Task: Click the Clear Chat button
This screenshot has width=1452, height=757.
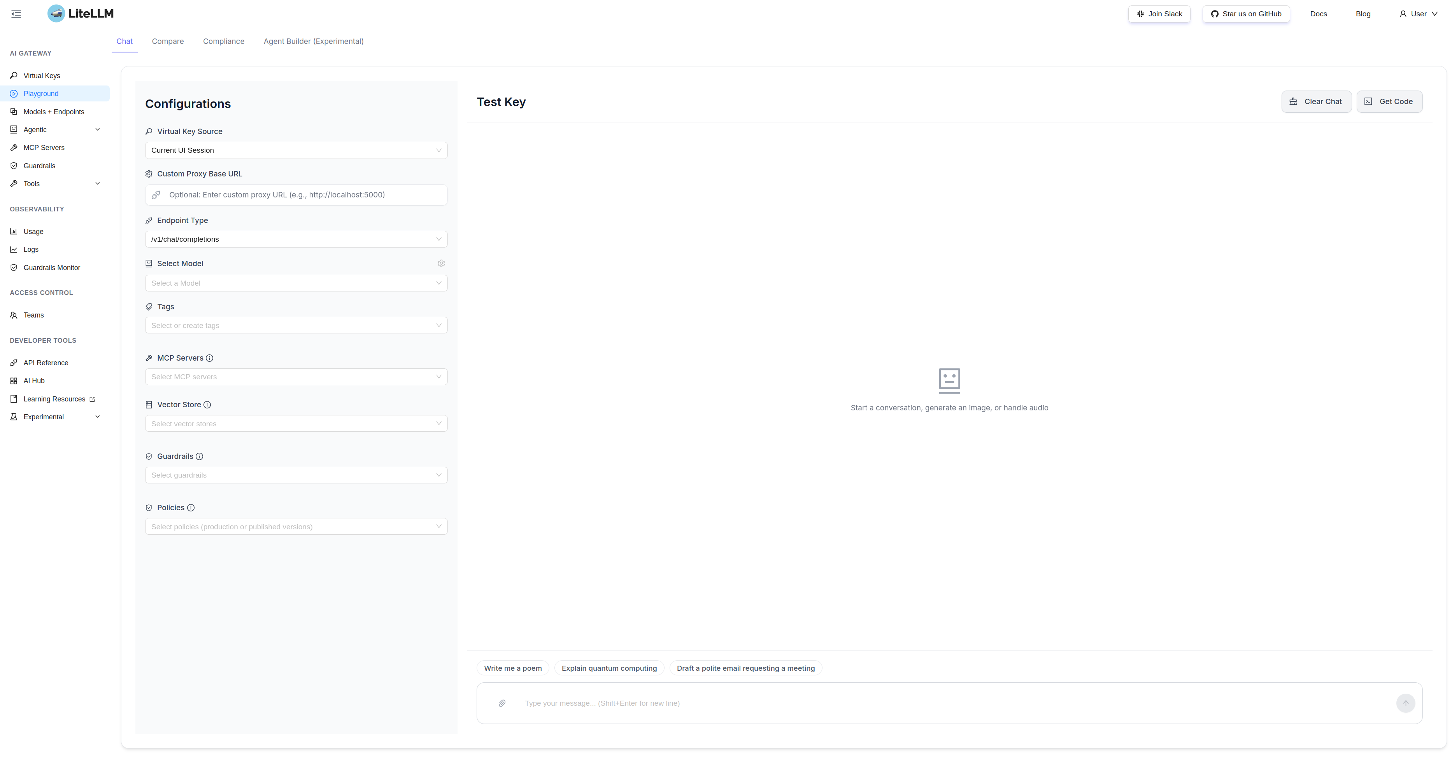Action: click(1316, 101)
